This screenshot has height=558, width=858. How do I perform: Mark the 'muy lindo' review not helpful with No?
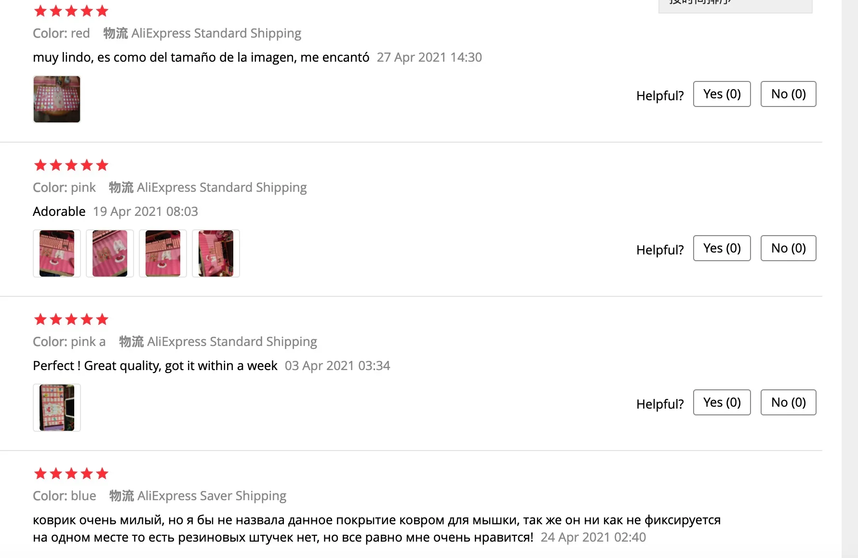point(789,94)
